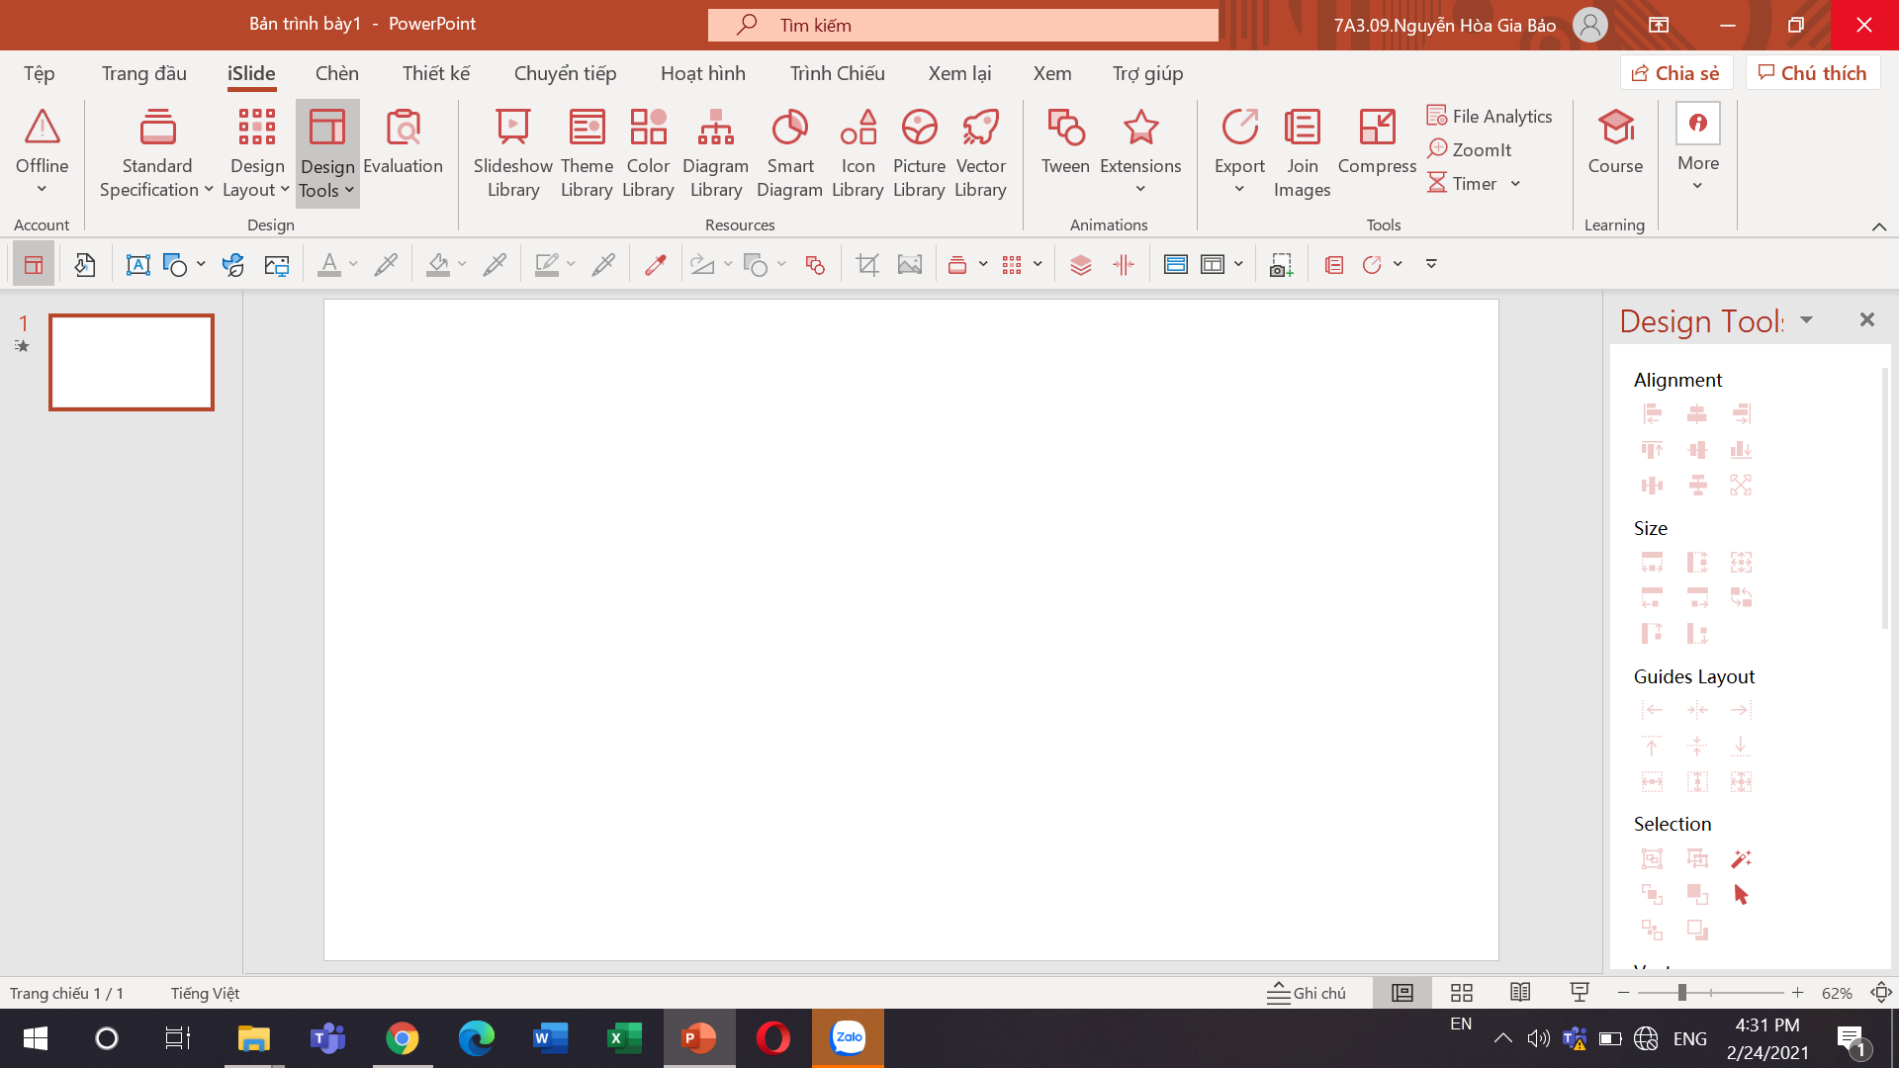Screen dimensions: 1899x1068
Task: Click the Compress tool
Action: click(x=1377, y=143)
